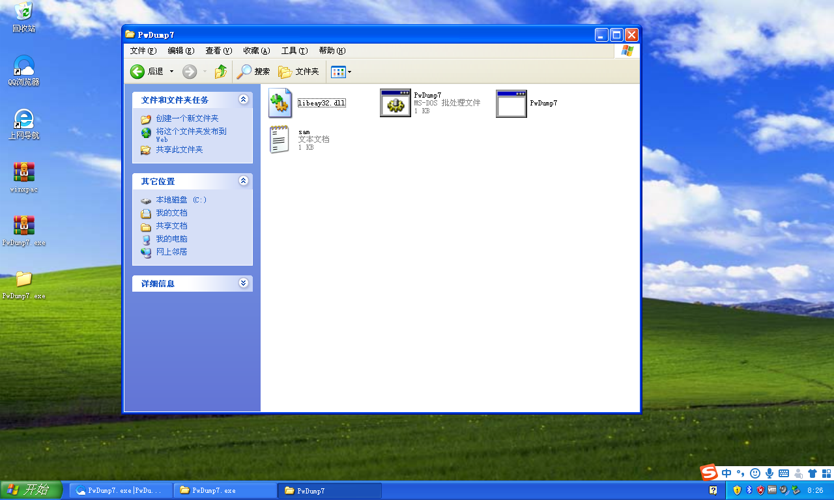Switch to the PwDump7.exe|PwDu... browser taskbar button
The width and height of the screenshot is (834, 500).
click(x=121, y=490)
